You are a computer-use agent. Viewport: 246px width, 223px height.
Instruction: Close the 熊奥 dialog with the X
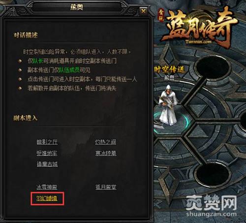(144, 11)
